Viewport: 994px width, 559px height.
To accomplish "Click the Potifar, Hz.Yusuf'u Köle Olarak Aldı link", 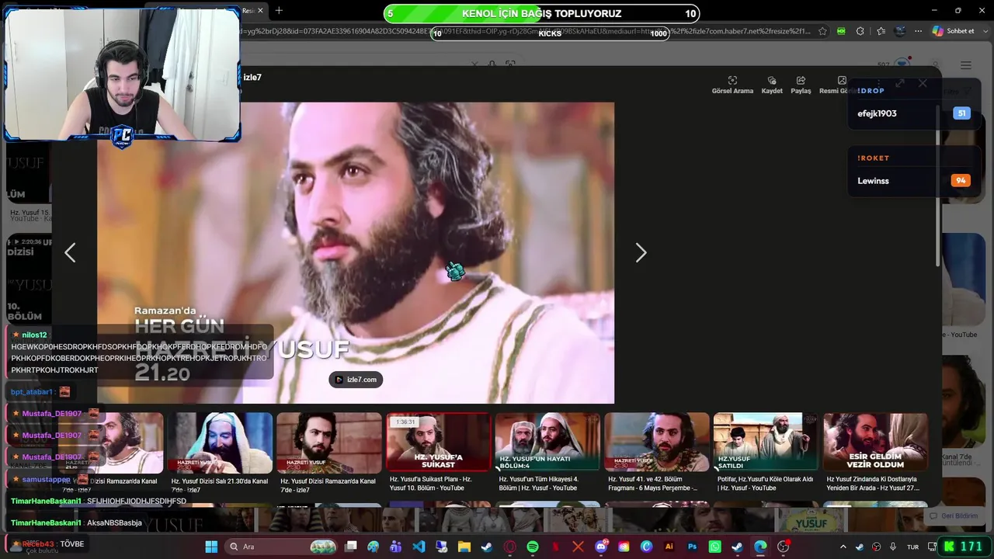I will pos(765,484).
